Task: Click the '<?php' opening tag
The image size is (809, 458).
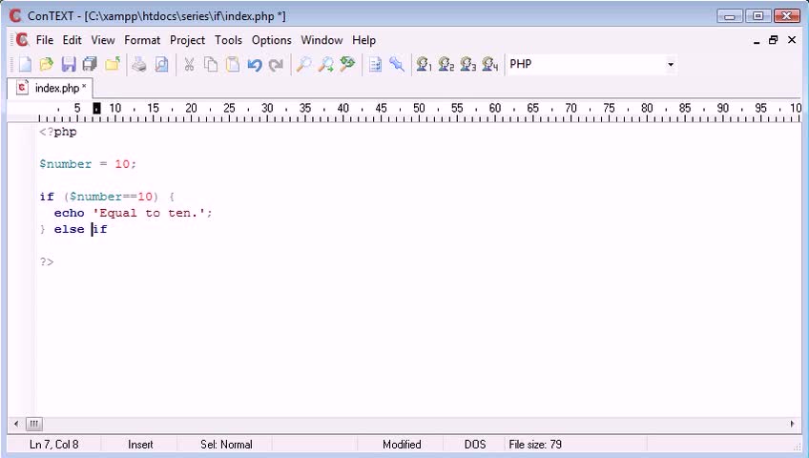Action: point(58,132)
